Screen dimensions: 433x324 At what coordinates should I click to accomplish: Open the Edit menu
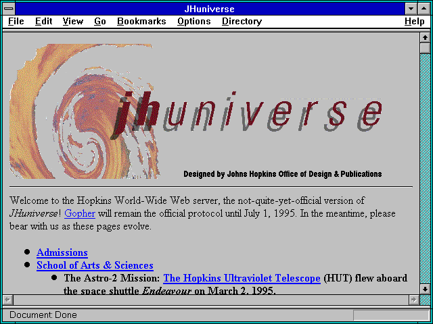point(43,21)
